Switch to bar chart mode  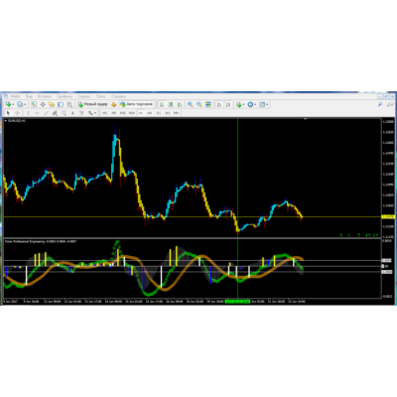coord(162,104)
